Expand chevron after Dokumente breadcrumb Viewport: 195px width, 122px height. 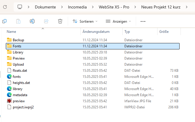click(x=62, y=7)
